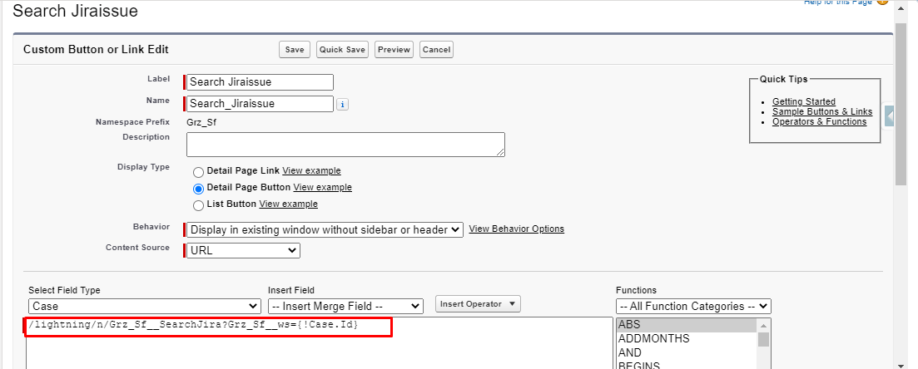Open Getting Started quick tip
918x369 pixels.
804,101
